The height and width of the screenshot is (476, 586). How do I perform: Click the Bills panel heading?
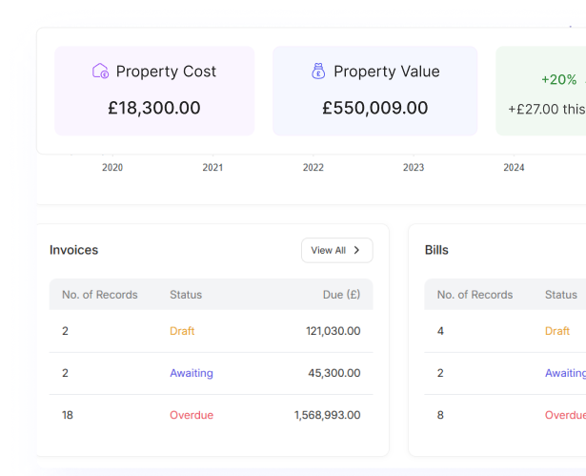(x=436, y=250)
